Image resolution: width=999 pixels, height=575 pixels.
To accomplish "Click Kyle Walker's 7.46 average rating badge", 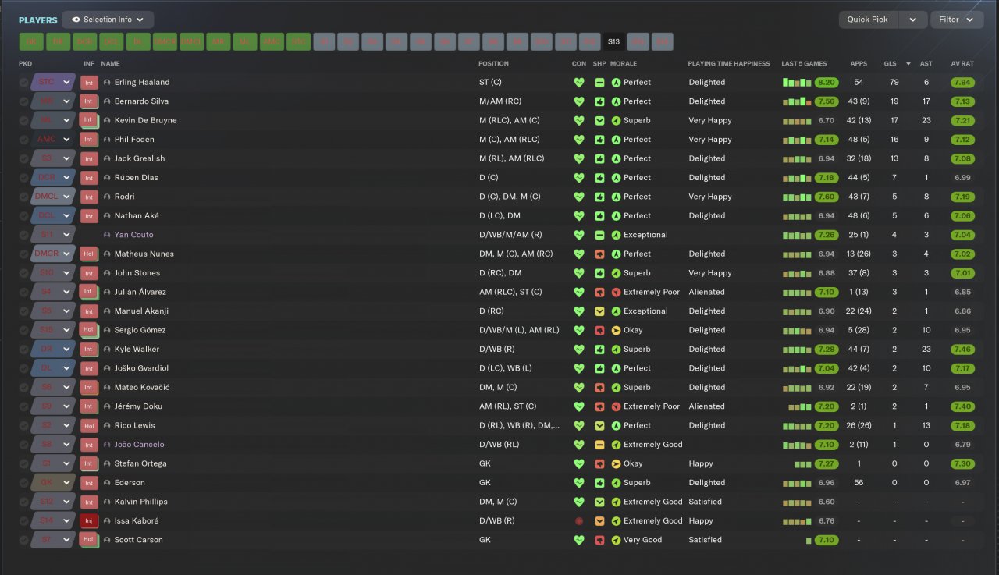I will (x=962, y=349).
